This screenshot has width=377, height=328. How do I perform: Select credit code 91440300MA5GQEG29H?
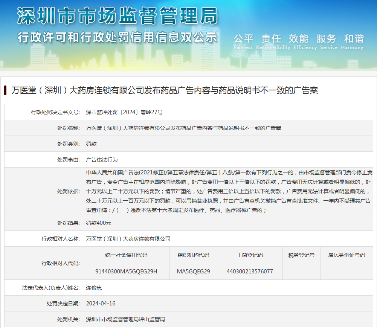tap(126, 272)
